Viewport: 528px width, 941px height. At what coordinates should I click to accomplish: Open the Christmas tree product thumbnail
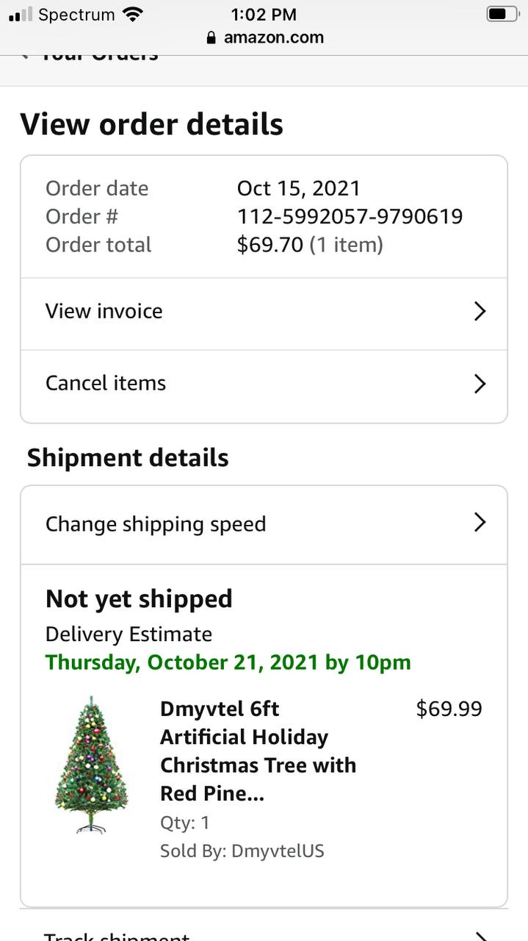coord(92,765)
